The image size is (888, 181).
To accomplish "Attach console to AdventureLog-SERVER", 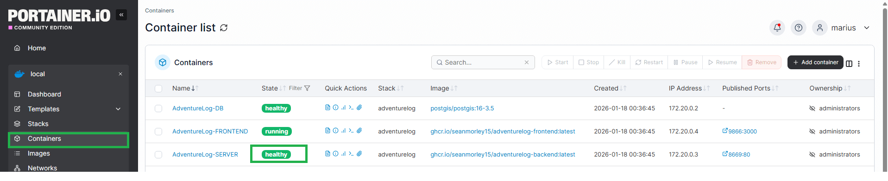I will [359, 154].
